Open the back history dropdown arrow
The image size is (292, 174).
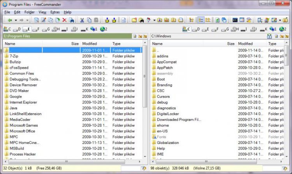coord(16,20)
